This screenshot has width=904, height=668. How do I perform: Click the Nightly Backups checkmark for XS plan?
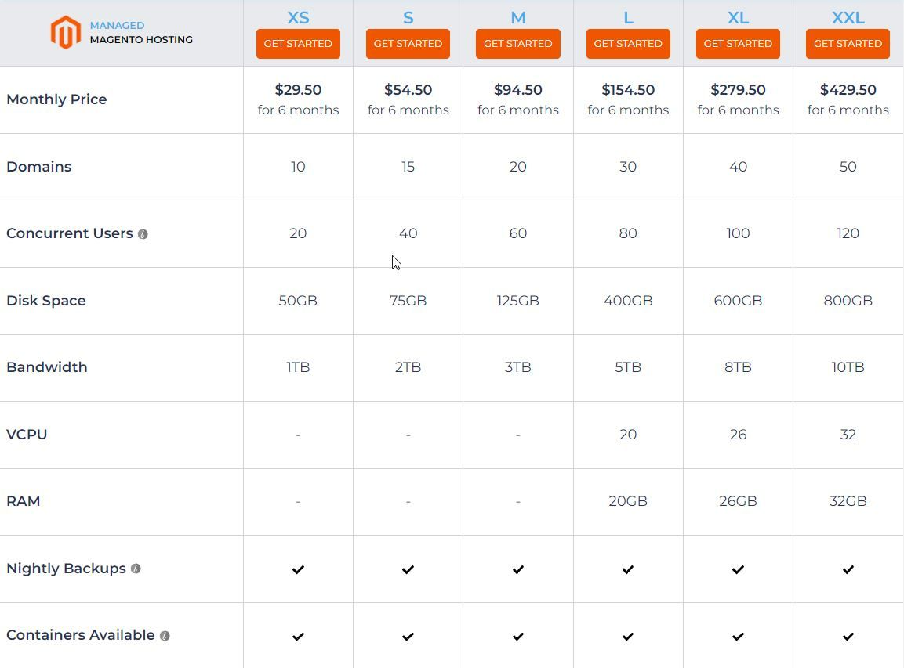298,569
